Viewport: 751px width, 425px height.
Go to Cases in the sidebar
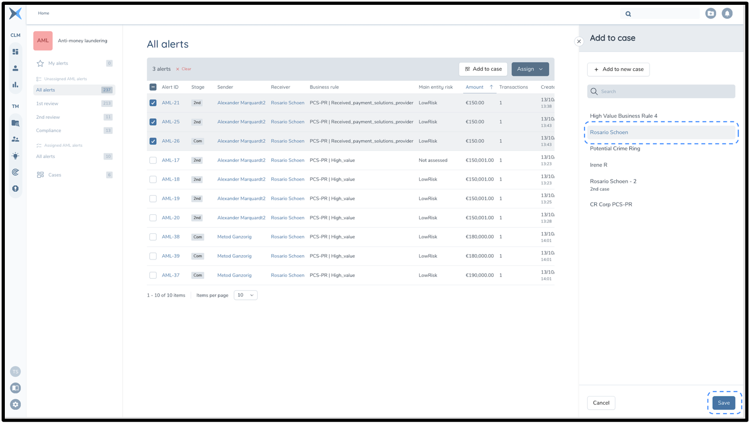[55, 175]
